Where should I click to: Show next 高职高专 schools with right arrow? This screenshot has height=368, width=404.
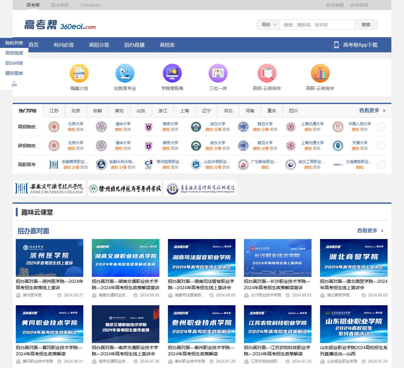point(381,165)
